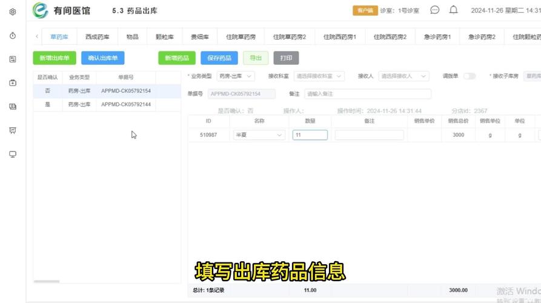Click the grey 打印 button
Viewport: 541px width, 303px height.
(x=286, y=58)
